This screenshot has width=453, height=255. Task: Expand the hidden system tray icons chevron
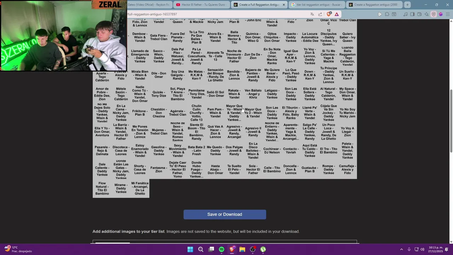point(401,249)
